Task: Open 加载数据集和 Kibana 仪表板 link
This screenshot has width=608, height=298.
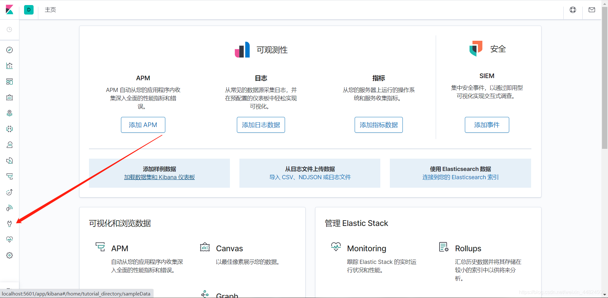Action: pyautogui.click(x=159, y=177)
